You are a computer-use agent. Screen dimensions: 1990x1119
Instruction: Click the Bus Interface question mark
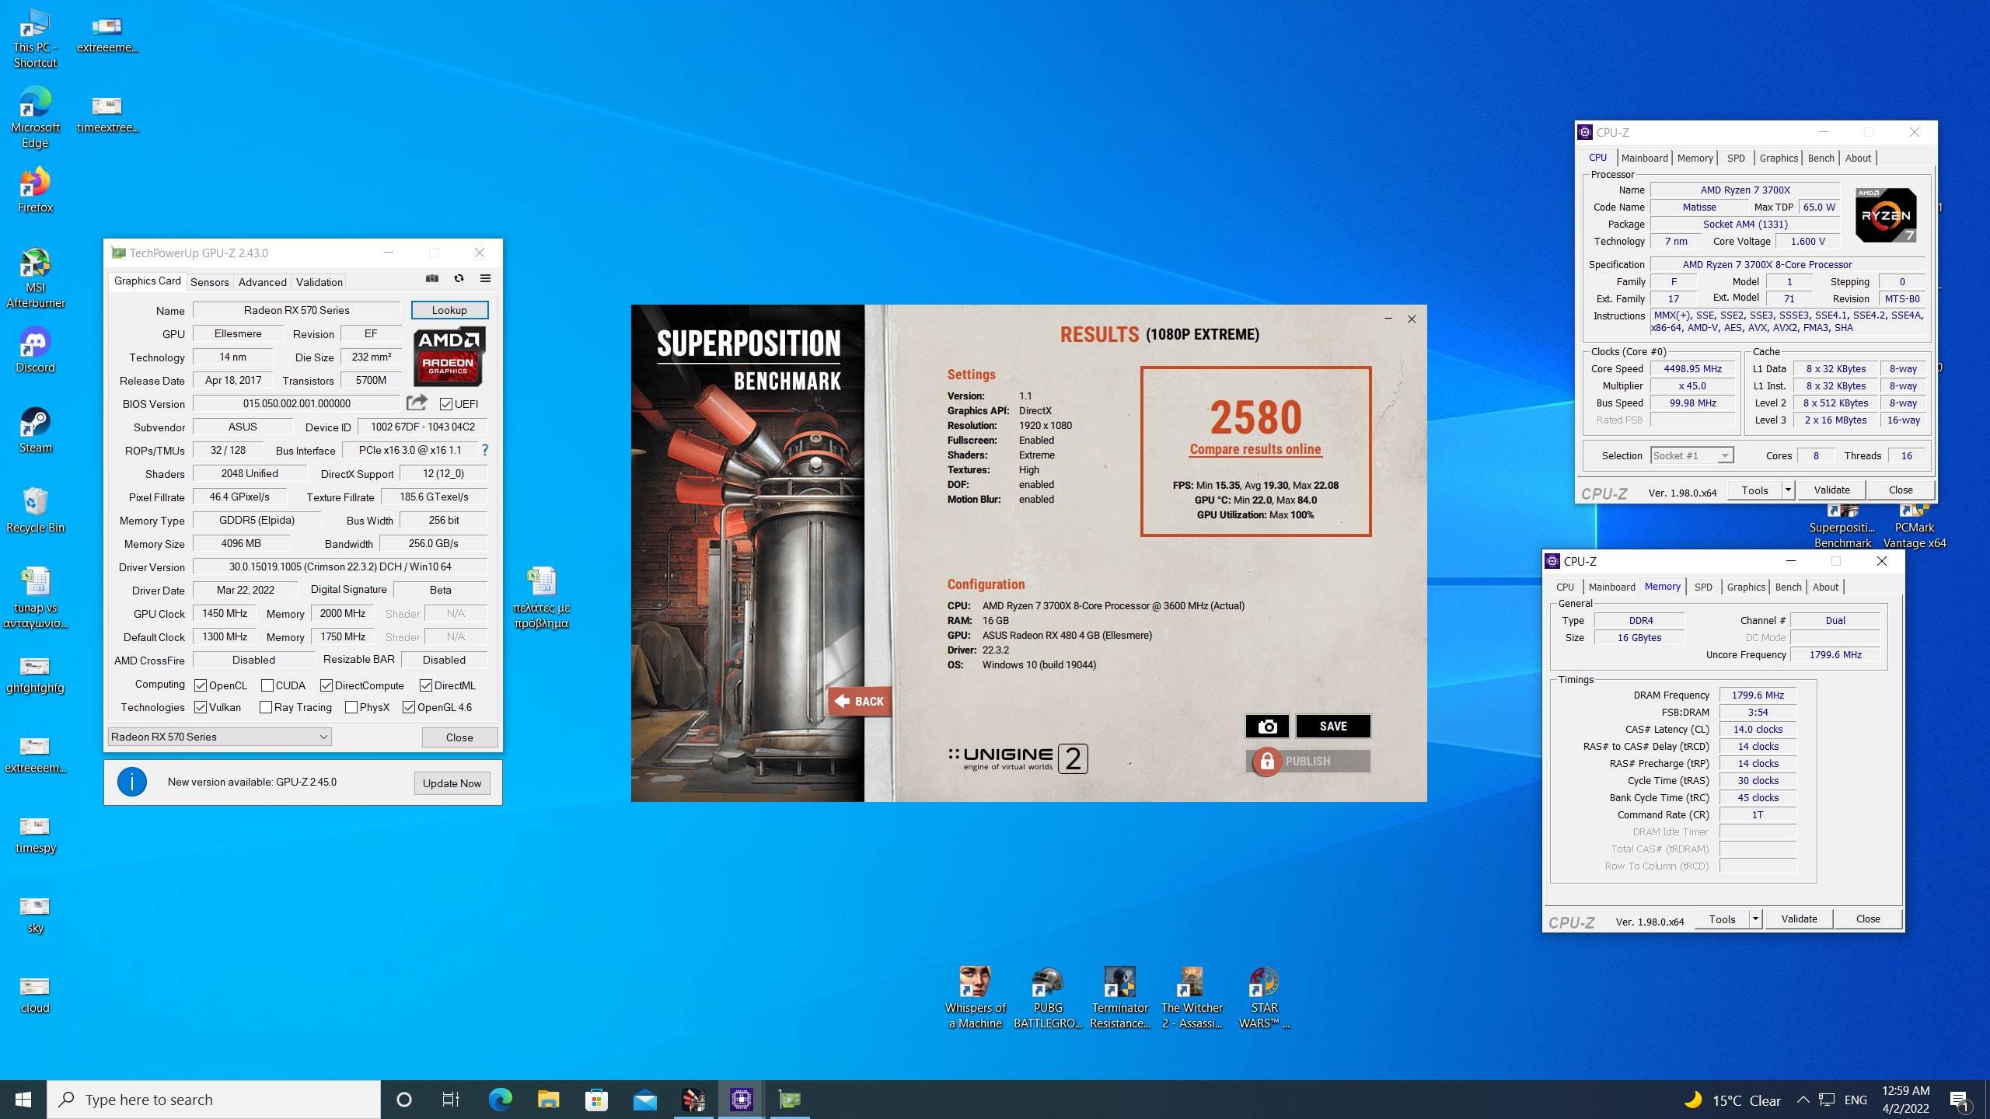(x=485, y=450)
